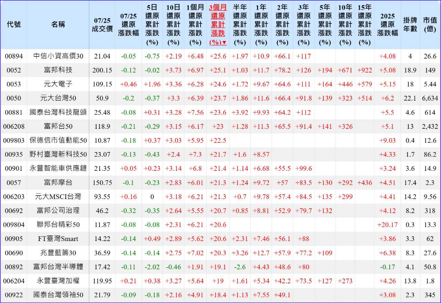Sort by 10年還原累計漲跌 header
The image size is (441, 303).
[x=345, y=25]
